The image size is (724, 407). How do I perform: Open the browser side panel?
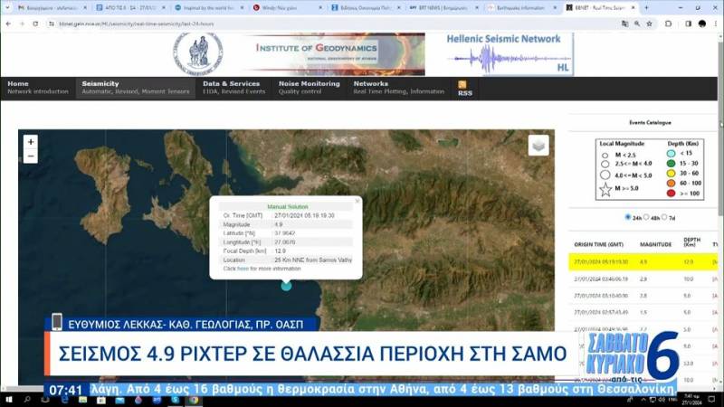coord(688,24)
